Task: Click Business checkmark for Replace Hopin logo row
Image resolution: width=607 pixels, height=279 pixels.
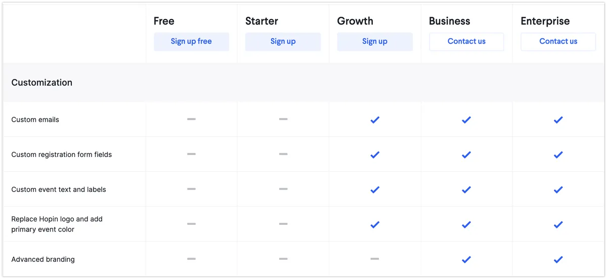Action: tap(466, 224)
